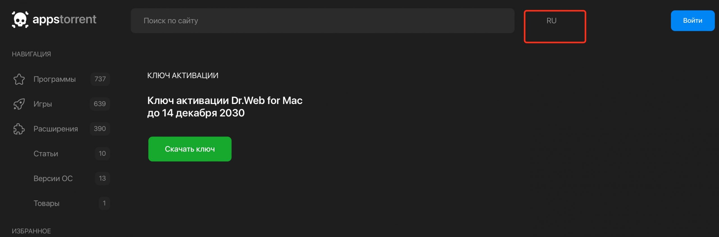Screen dimensions: 719x237
Task: Click the skull logo icon
Action: 20,20
